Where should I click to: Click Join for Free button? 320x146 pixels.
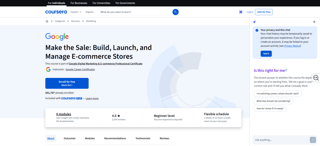point(264,12)
